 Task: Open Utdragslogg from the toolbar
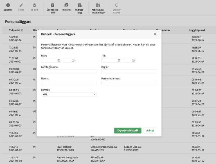[80, 5]
